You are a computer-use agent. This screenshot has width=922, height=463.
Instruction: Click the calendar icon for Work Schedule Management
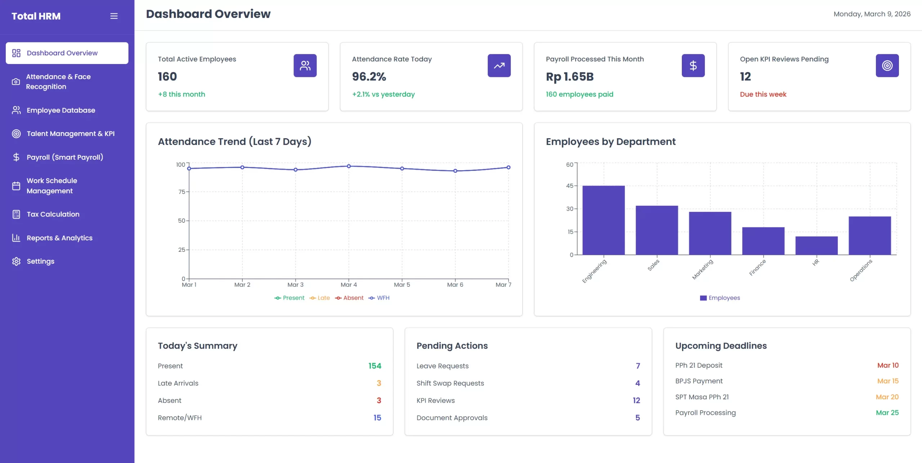(16, 186)
